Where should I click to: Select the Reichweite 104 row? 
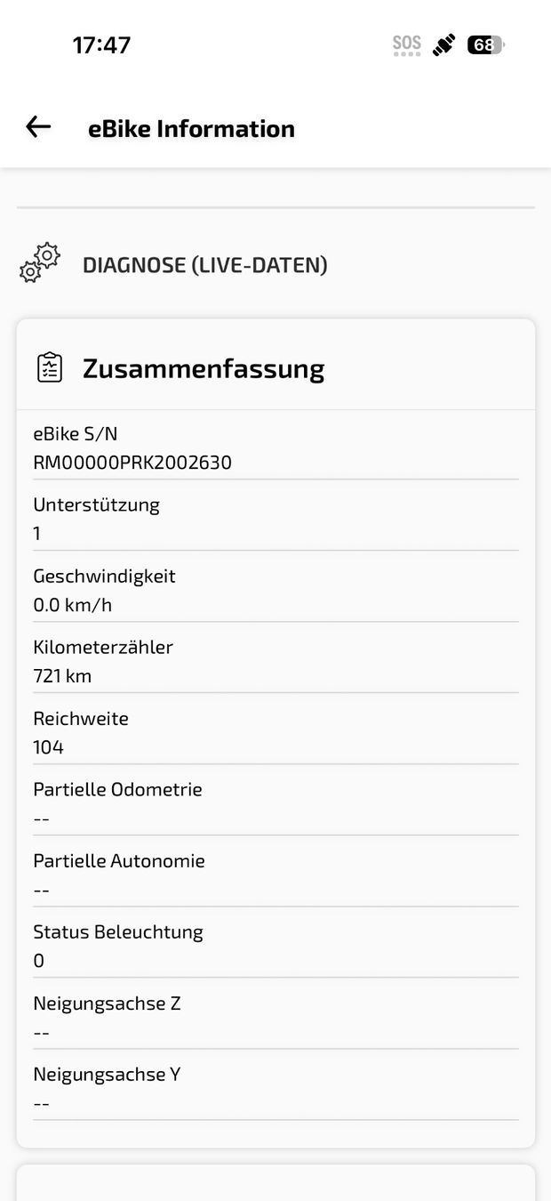click(275, 732)
